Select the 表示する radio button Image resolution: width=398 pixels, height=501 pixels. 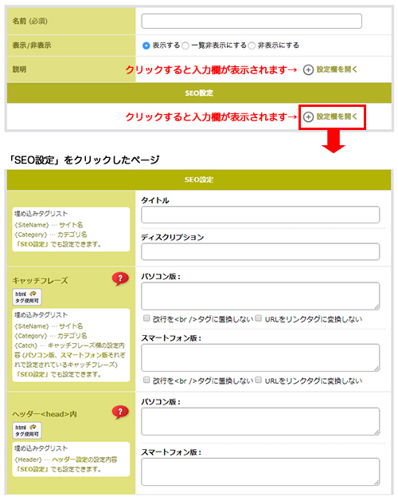[x=146, y=45]
